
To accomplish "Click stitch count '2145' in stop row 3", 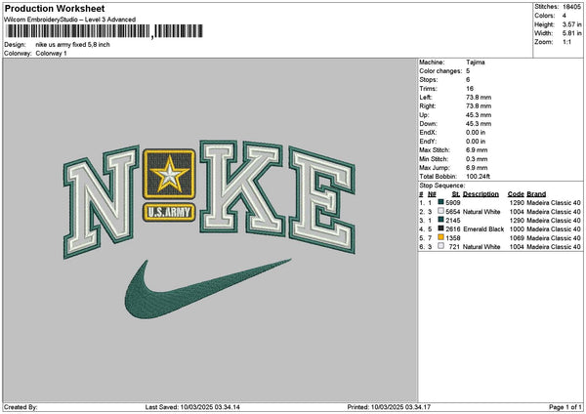I will 453,221.
